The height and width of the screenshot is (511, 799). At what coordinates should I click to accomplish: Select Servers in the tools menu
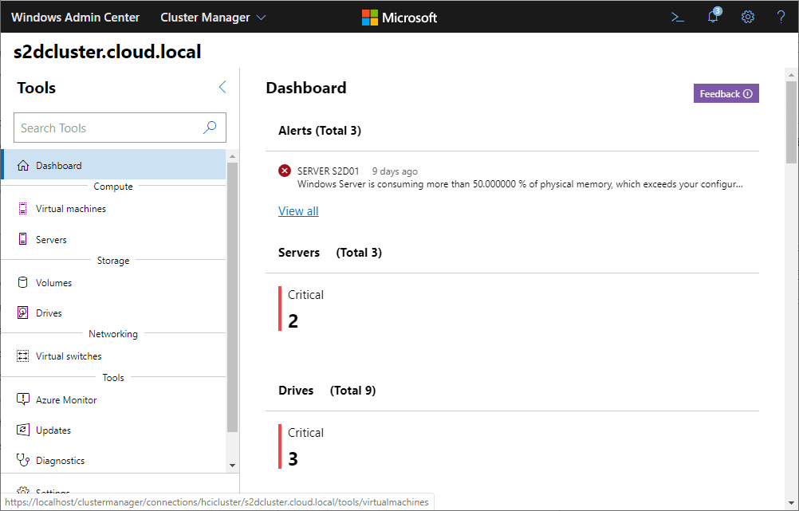[51, 240]
